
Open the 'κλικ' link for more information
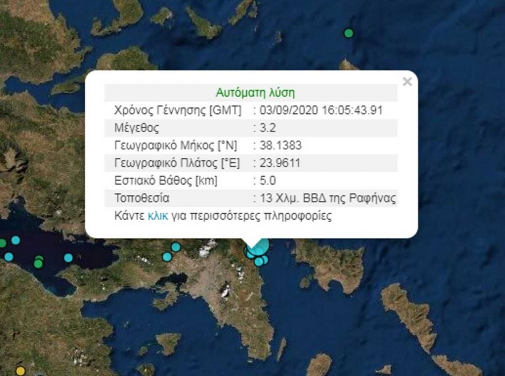[x=158, y=216]
